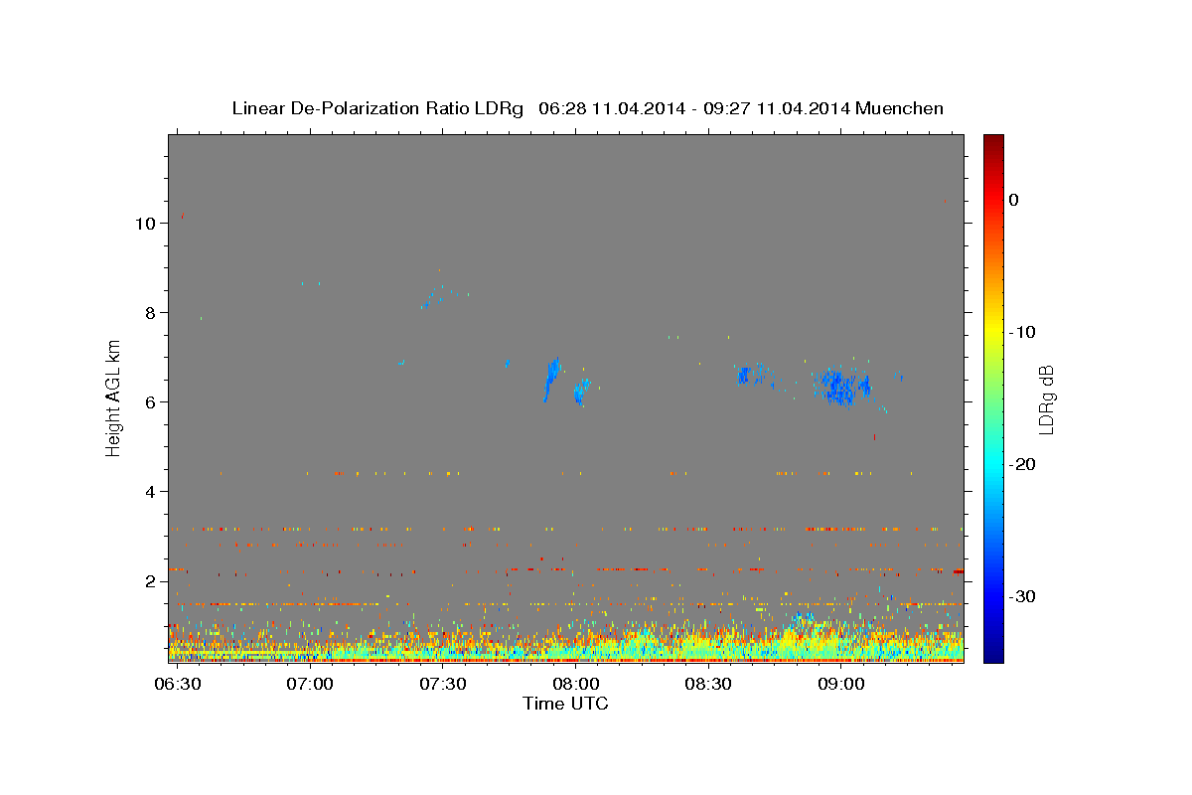Click the 08:00 time axis label
The width and height of the screenshot is (1192, 795).
click(575, 685)
